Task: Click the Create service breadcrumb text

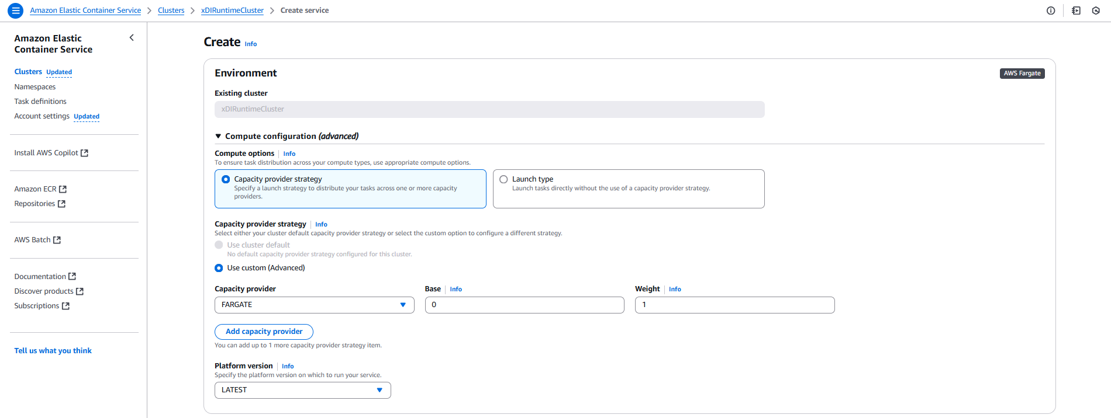Action: click(x=305, y=11)
